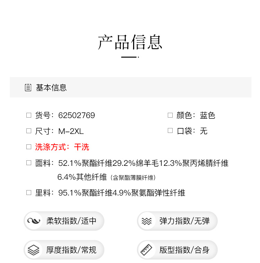
Task: Toggle the checkbox beside 洗涤方式
Action: pyautogui.click(x=29, y=147)
